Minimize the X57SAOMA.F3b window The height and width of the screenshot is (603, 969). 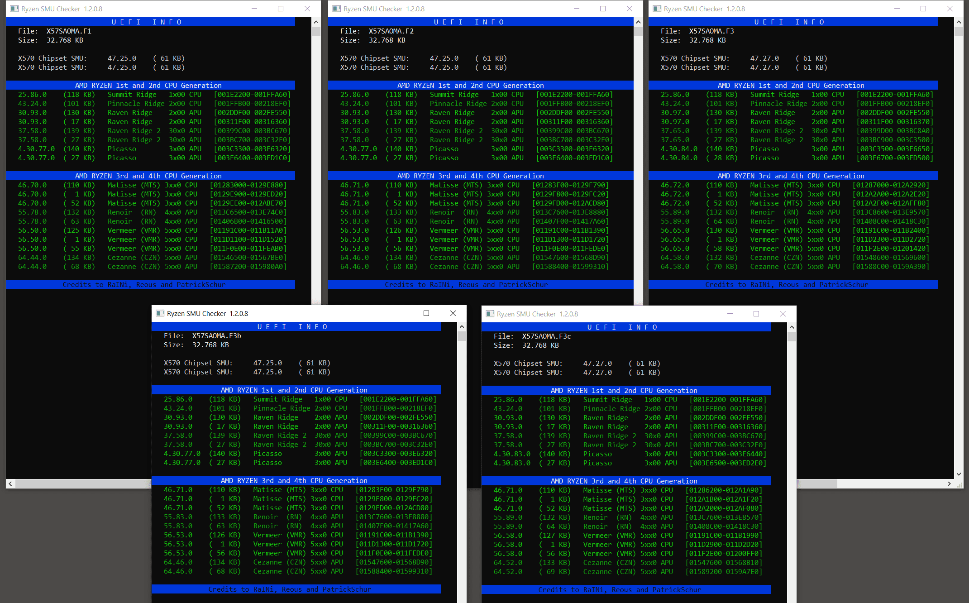[400, 313]
